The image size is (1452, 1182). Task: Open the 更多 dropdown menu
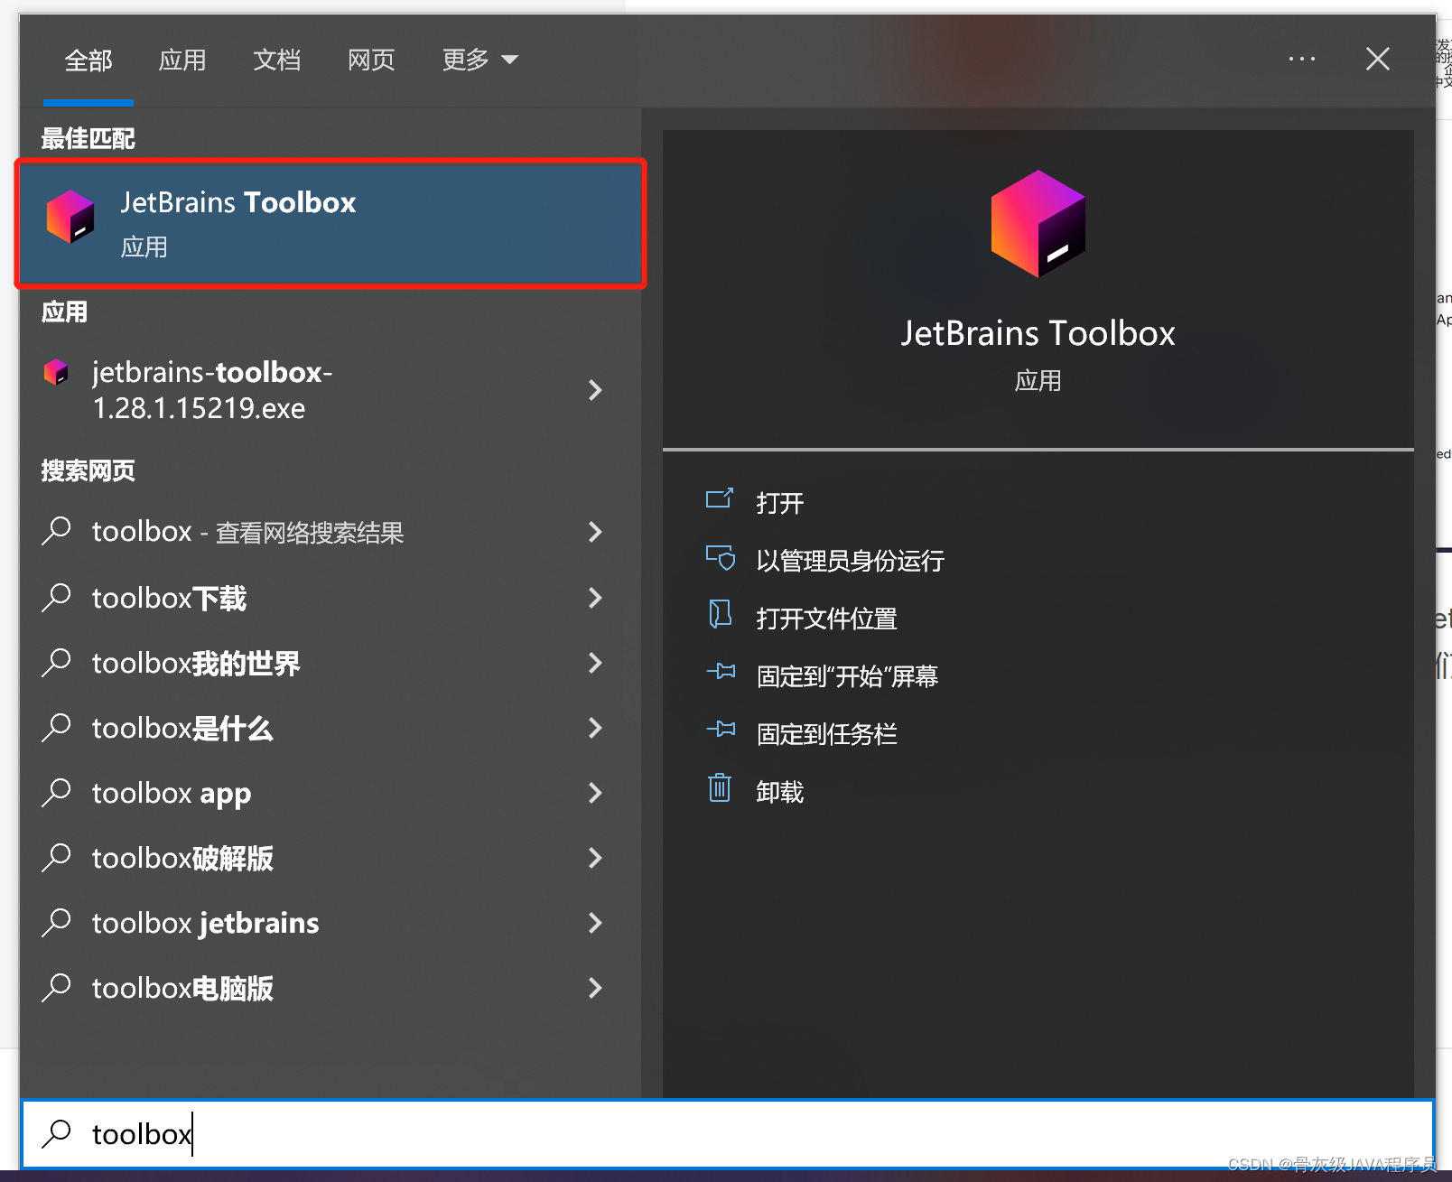[479, 60]
